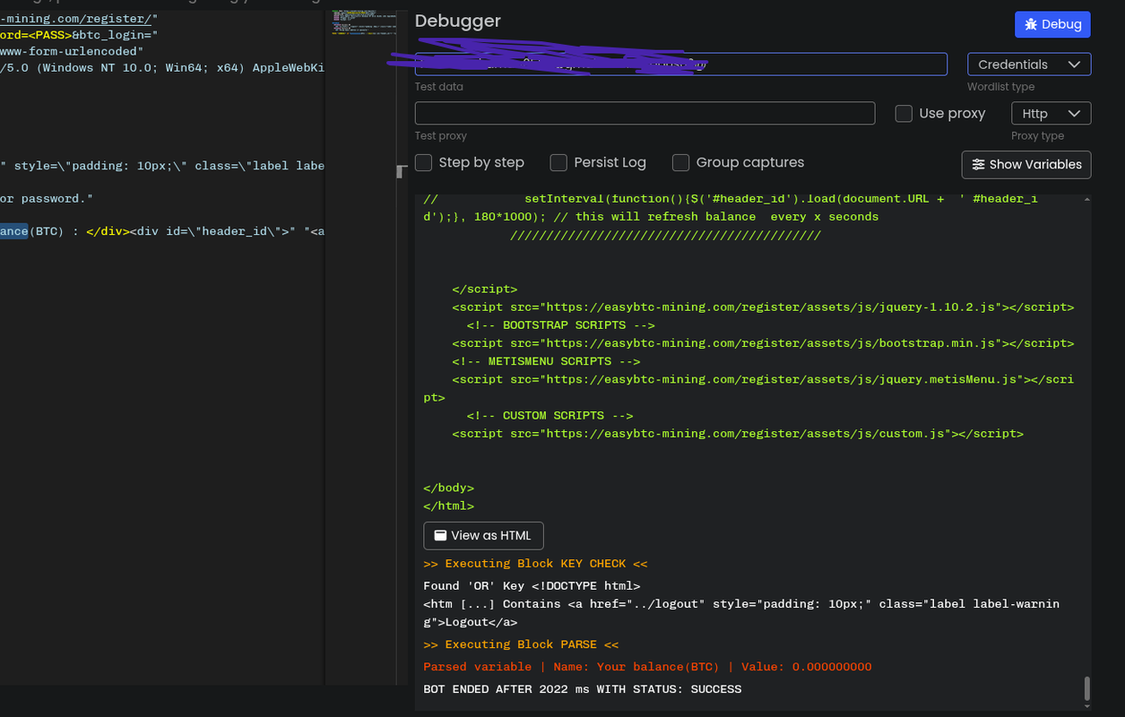Click the Debugger panel heading
1125x717 pixels.
(x=458, y=21)
